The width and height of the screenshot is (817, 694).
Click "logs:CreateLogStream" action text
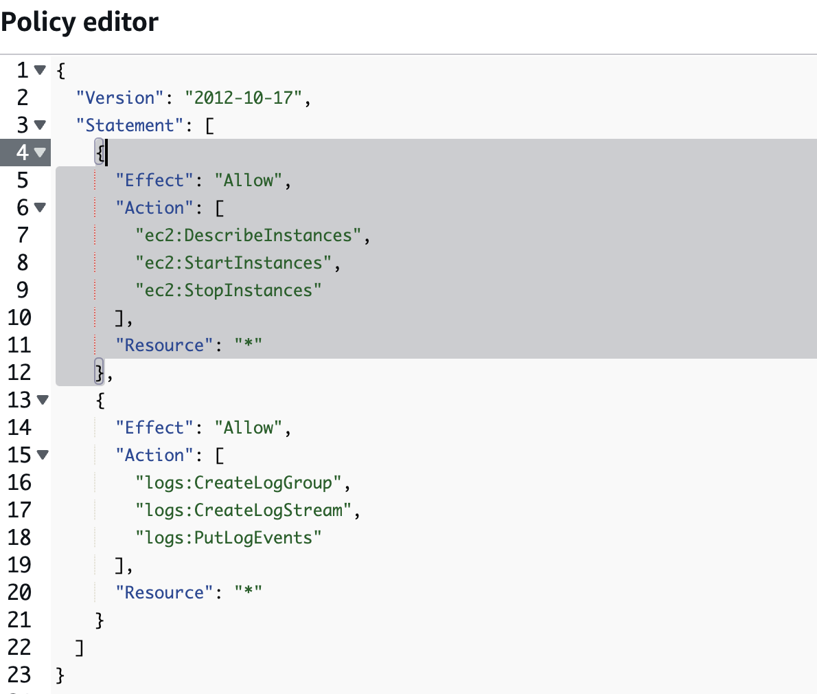pyautogui.click(x=243, y=511)
